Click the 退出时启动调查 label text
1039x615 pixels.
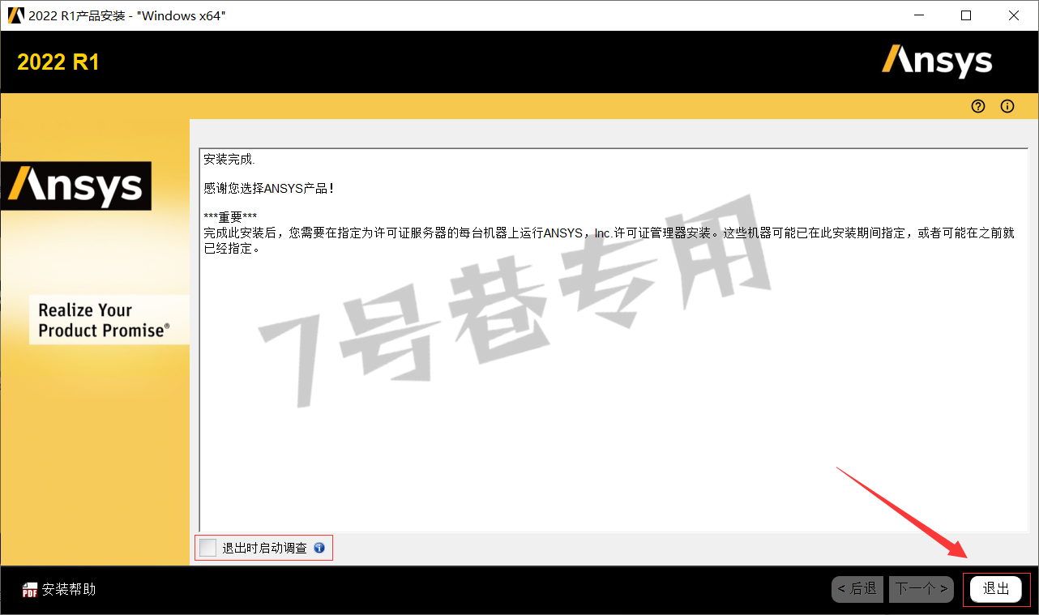pyautogui.click(x=265, y=549)
